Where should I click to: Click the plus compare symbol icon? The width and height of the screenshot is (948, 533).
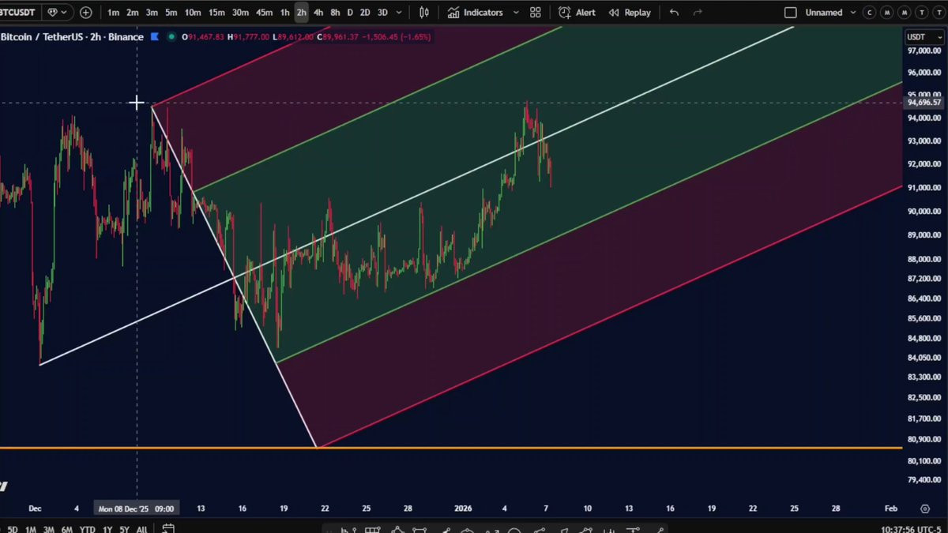point(85,13)
